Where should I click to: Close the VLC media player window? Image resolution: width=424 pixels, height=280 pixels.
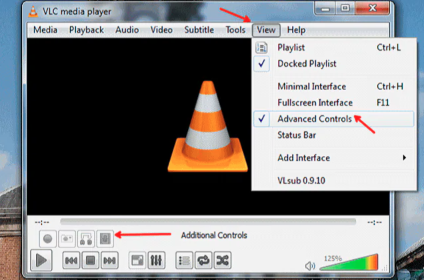point(373,9)
